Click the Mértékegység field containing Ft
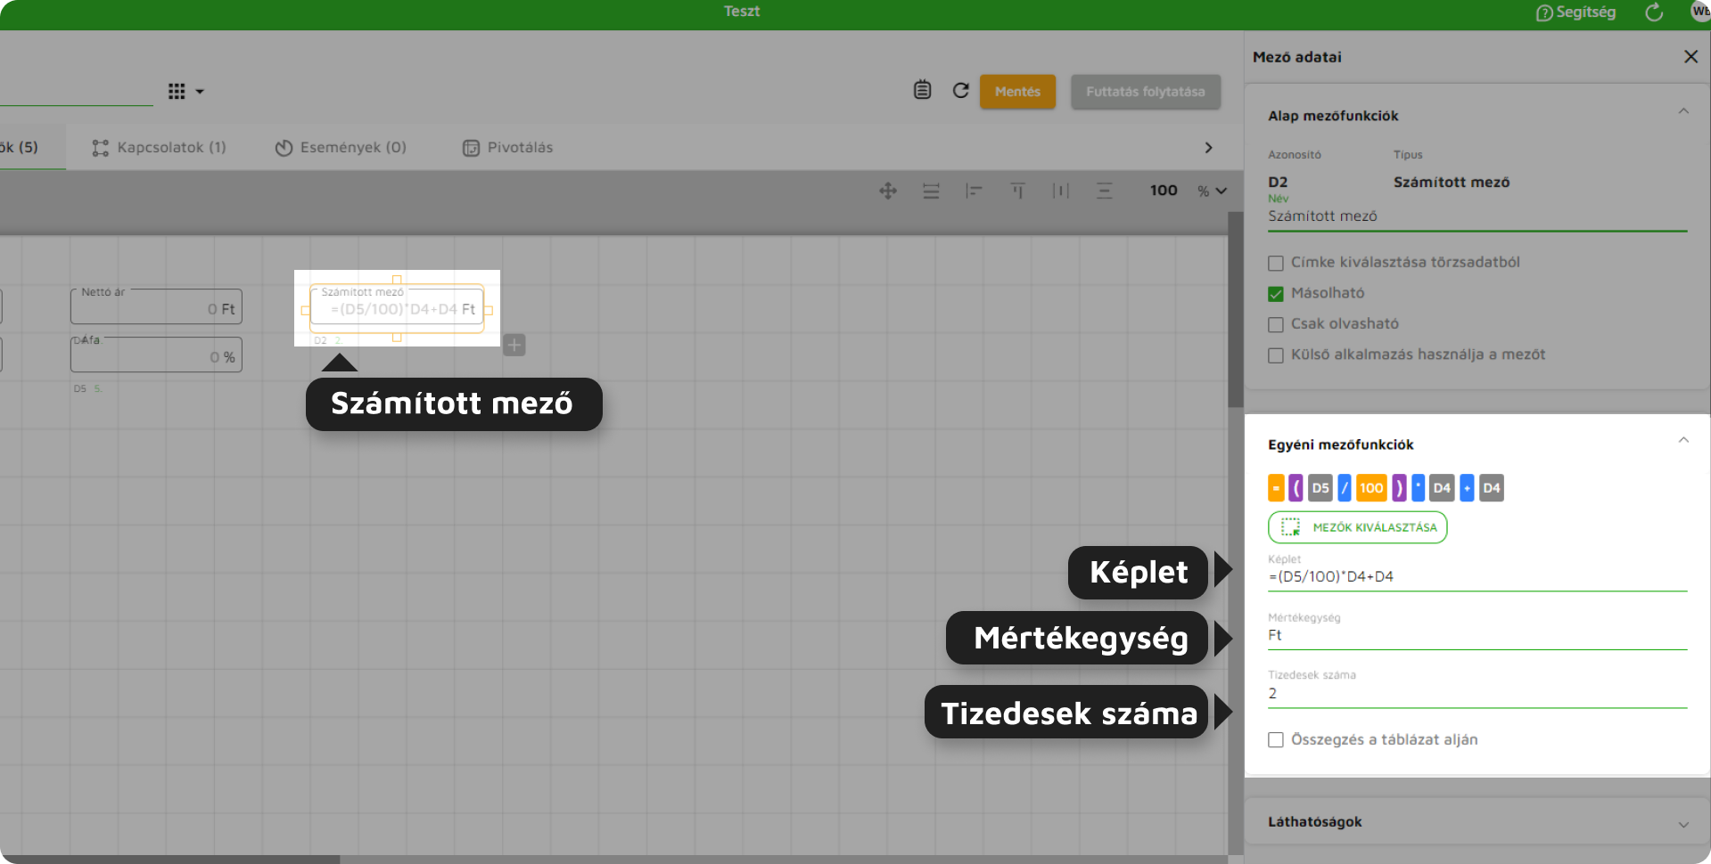The height and width of the screenshot is (864, 1711). (x=1477, y=636)
